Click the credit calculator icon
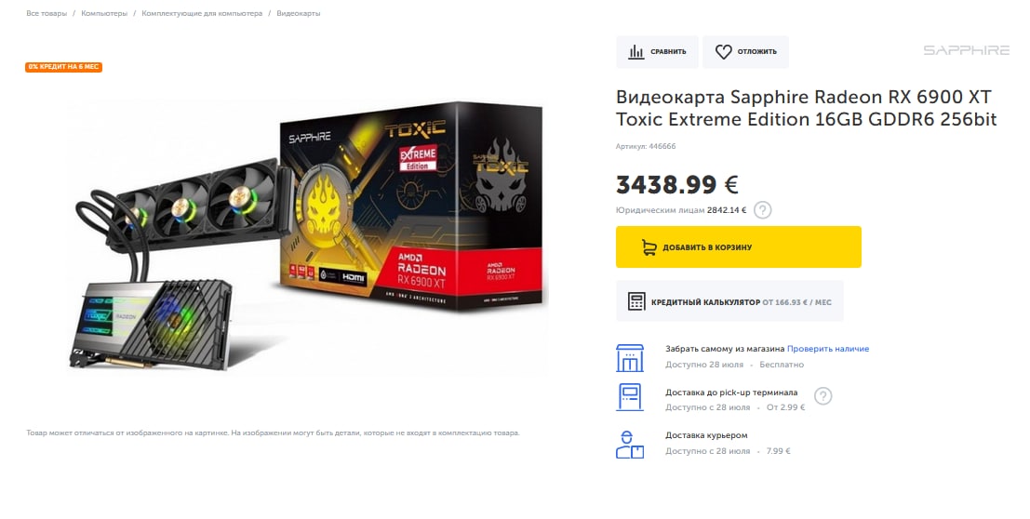1030x519 pixels. (635, 300)
